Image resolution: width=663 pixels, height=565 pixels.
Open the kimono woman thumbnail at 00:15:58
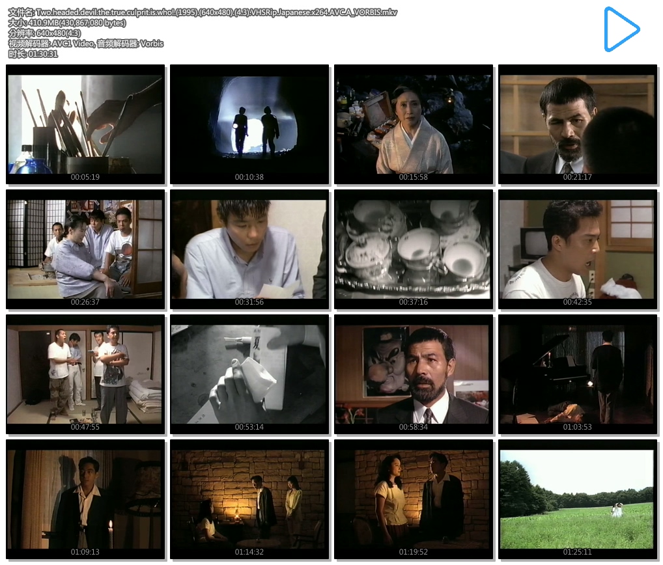pos(414,124)
